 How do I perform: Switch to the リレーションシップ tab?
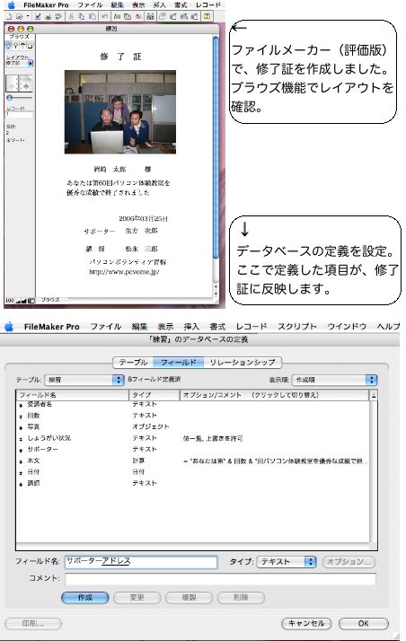243,362
